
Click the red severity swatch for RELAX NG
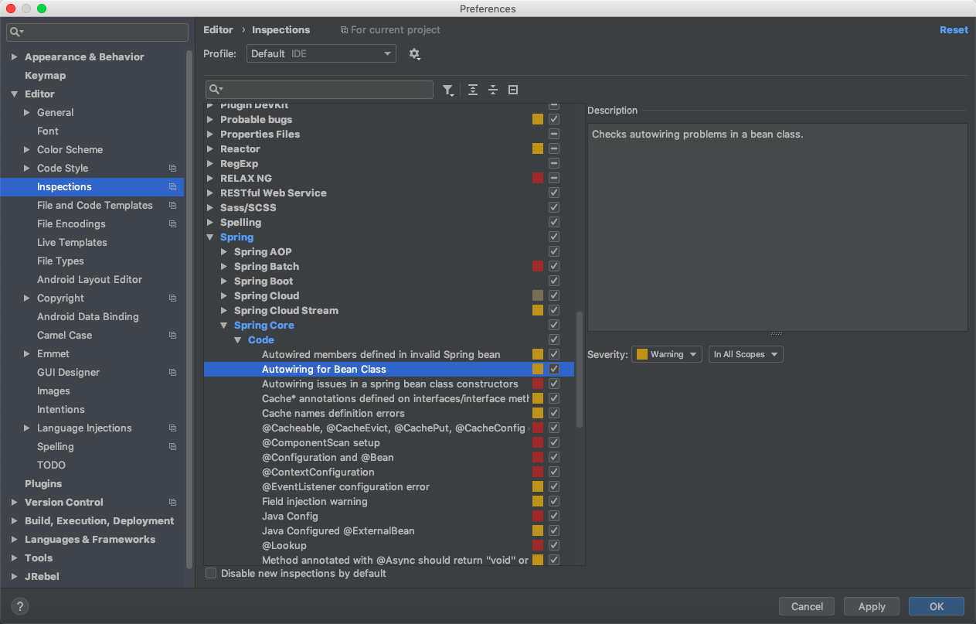(538, 179)
